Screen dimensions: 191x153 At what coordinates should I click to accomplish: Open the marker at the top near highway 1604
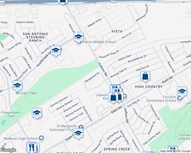63,2
